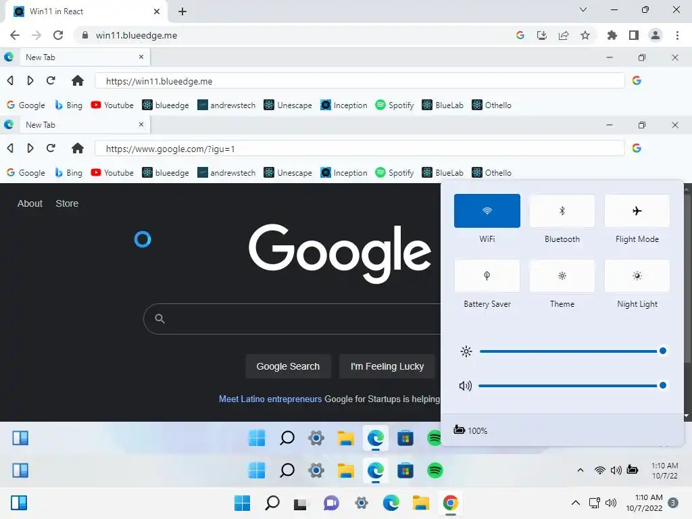
Task: Expand outer taskbar hidden icons chevron
Action: tap(576, 503)
